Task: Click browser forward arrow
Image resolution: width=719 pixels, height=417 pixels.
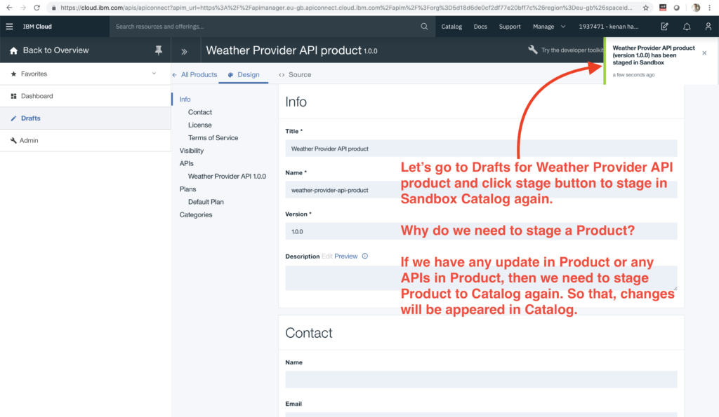Action: click(x=23, y=7)
